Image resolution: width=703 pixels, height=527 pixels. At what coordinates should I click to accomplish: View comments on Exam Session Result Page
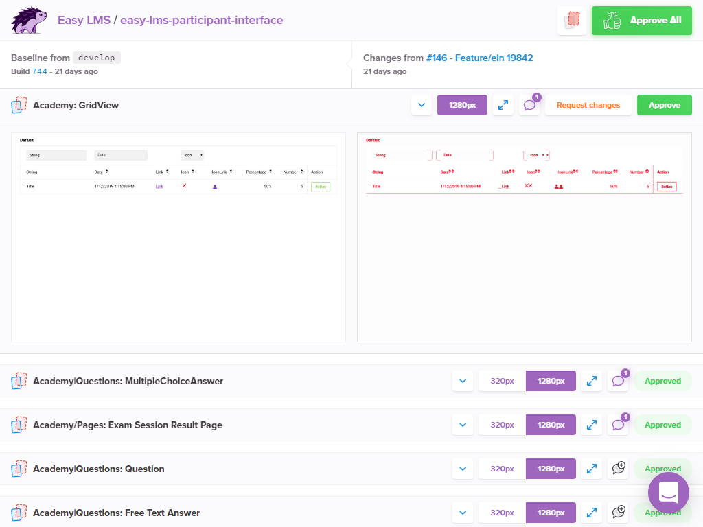coord(618,425)
